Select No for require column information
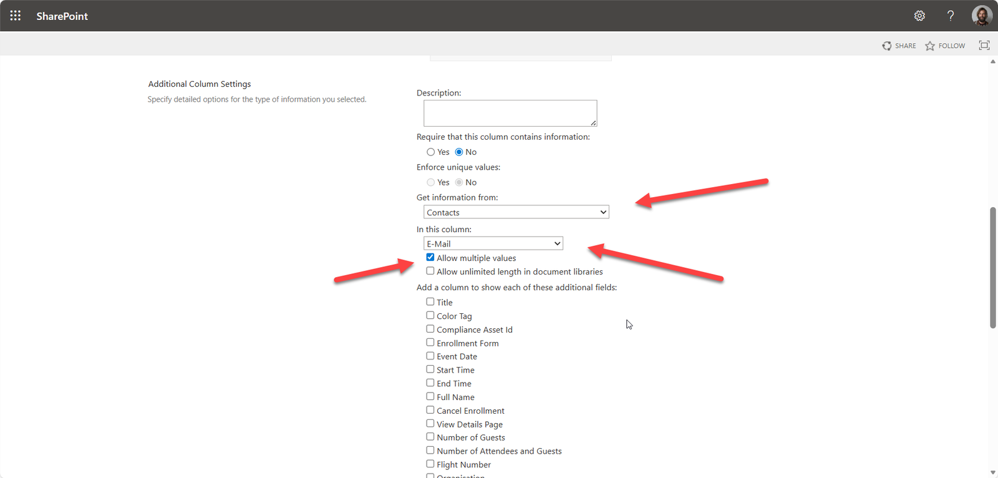998x478 pixels. click(459, 152)
